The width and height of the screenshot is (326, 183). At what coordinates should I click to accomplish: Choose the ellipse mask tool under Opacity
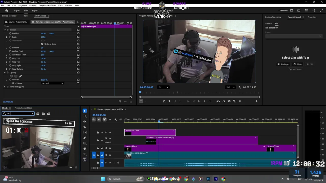click(11, 76)
